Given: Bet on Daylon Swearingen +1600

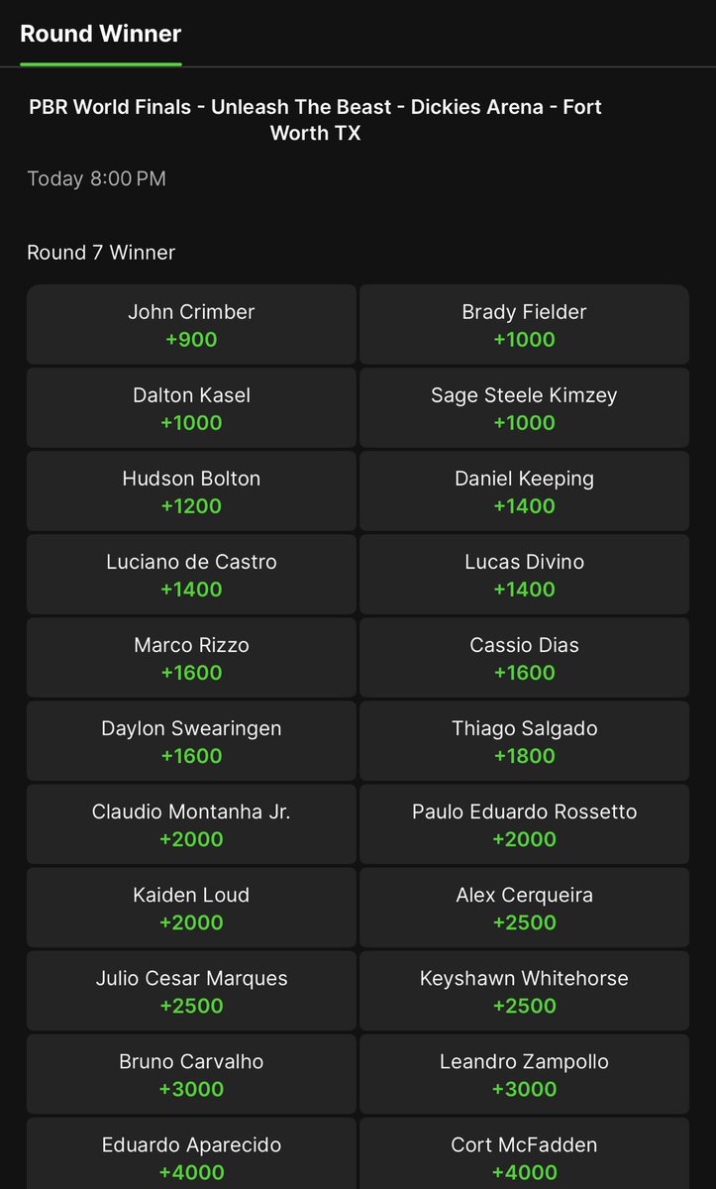Looking at the screenshot, I should click(191, 741).
